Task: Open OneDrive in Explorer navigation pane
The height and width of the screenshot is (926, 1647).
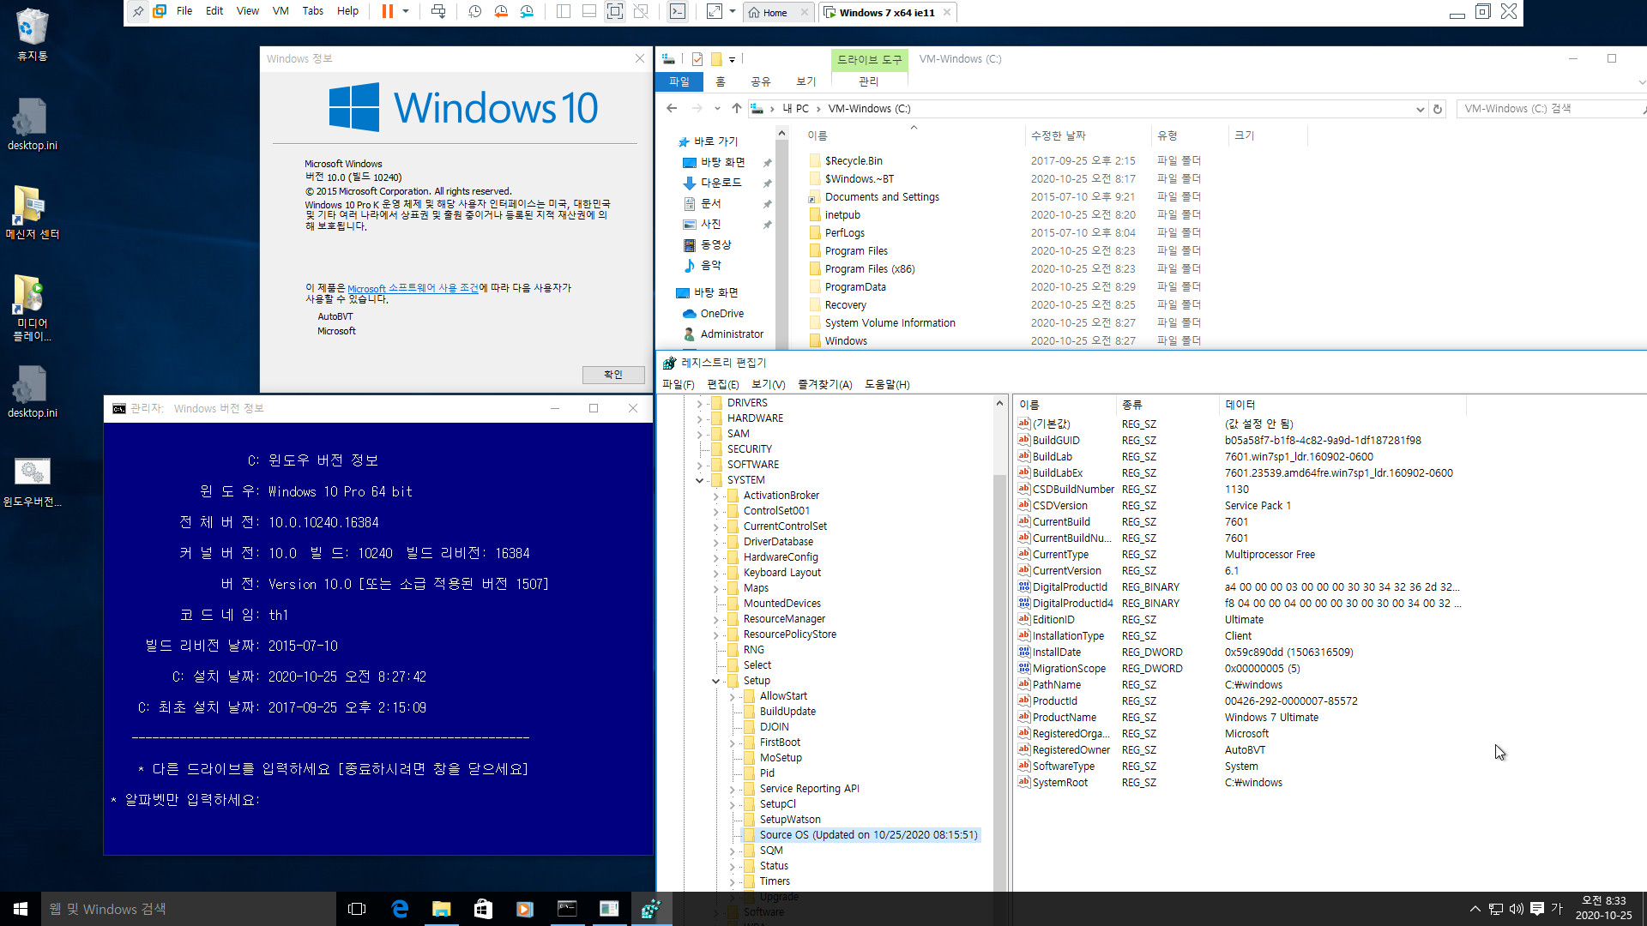Action: (x=721, y=314)
